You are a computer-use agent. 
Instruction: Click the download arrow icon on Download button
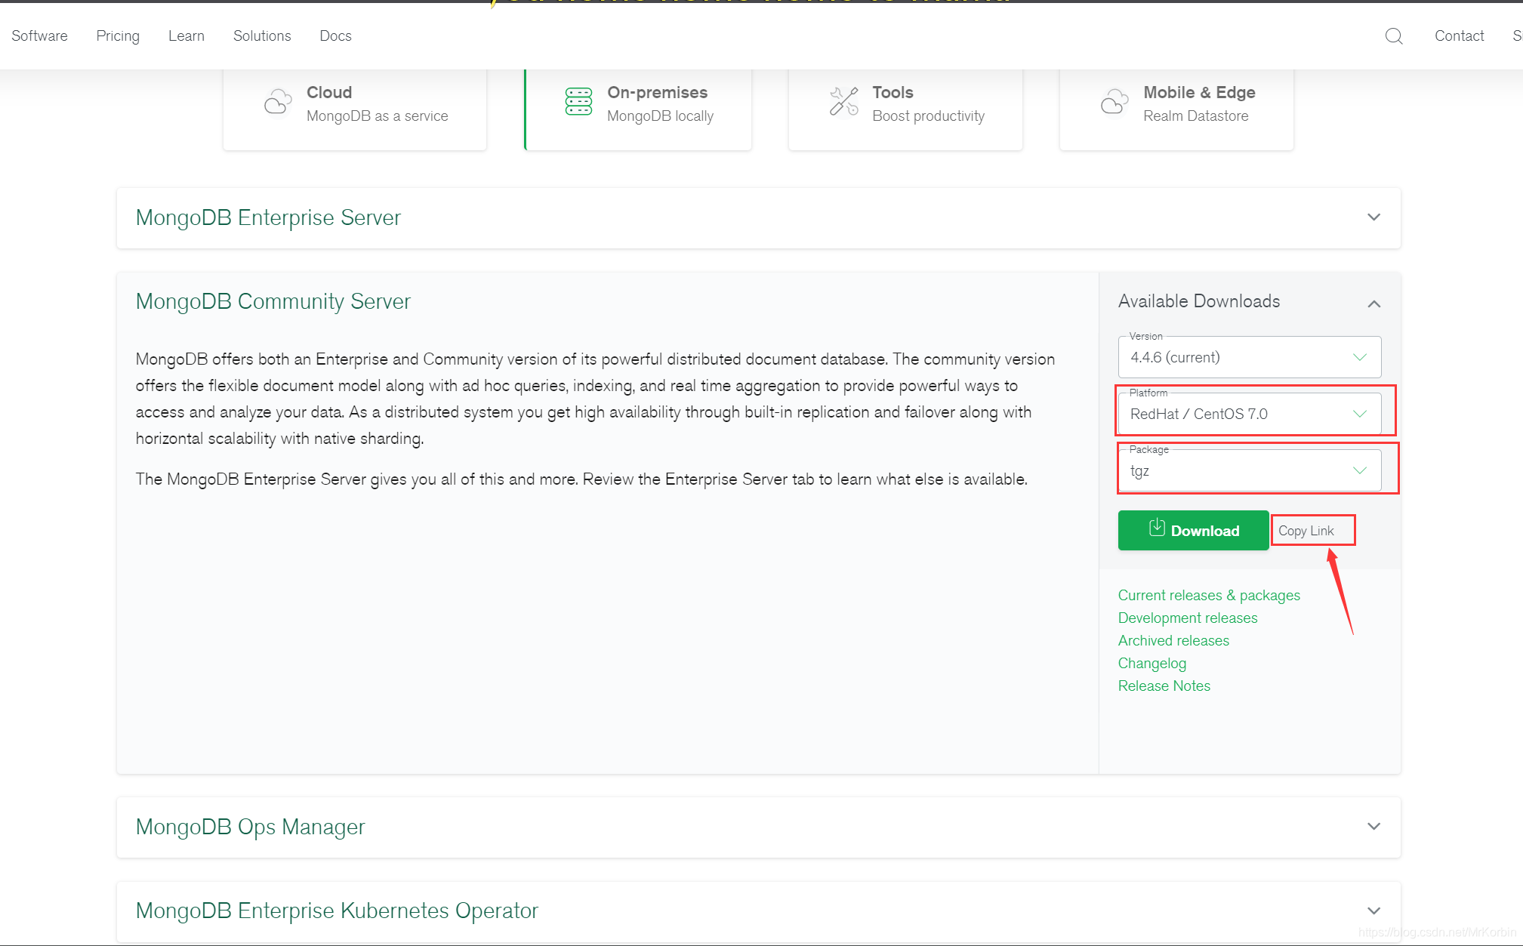pos(1157,528)
